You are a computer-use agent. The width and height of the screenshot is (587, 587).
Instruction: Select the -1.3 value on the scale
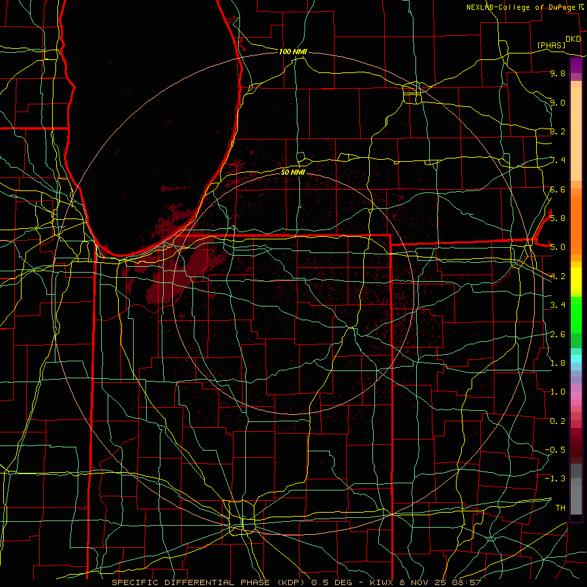click(x=556, y=479)
